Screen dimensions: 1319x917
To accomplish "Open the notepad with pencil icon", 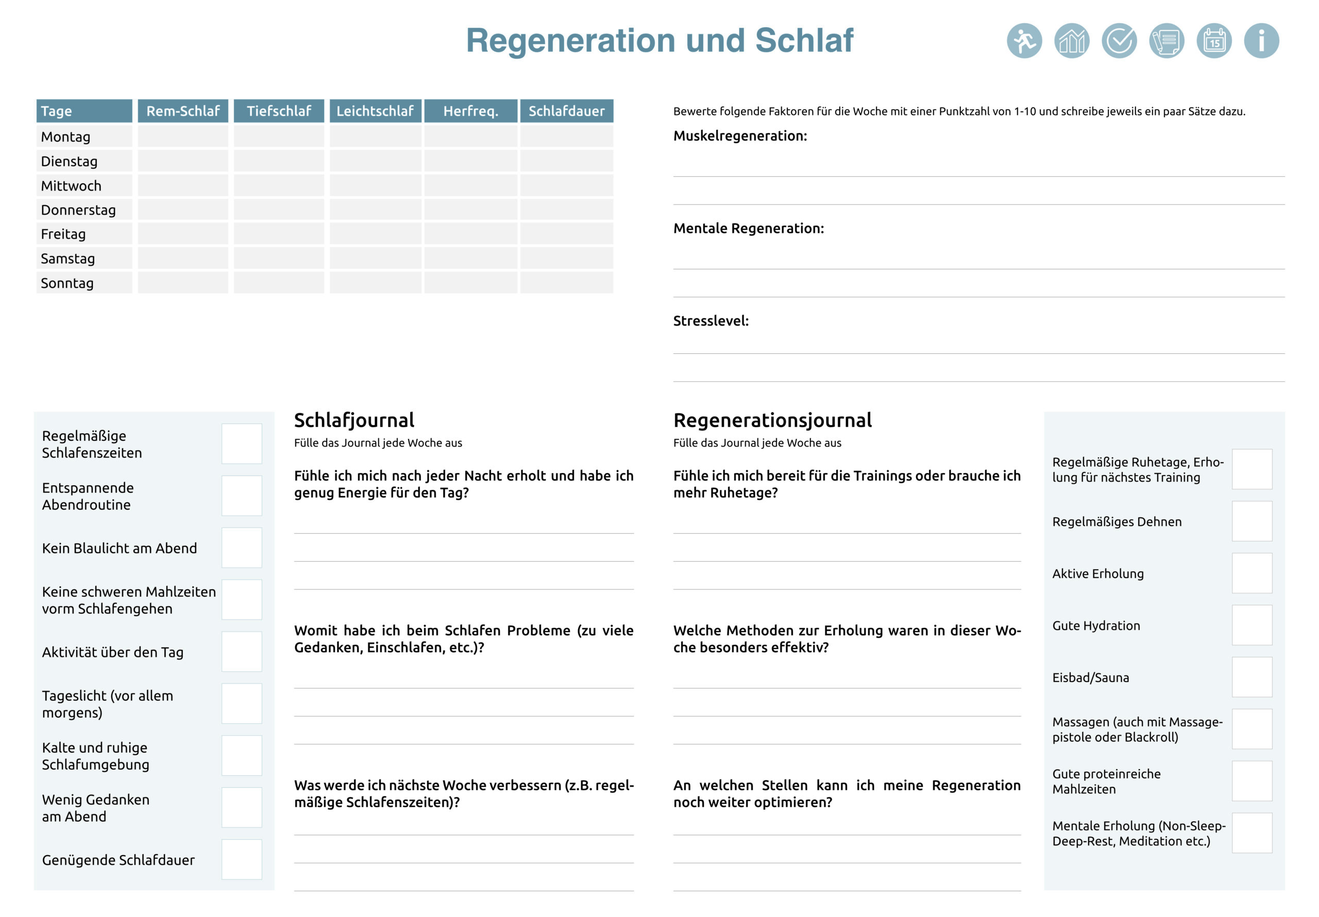I will point(1166,41).
